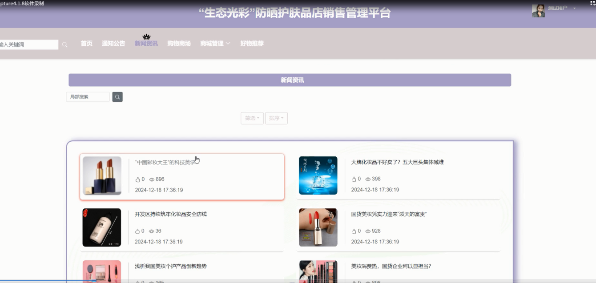Screen dimensions: 596x283
Task: Open article 开发区持续筑牢化妆品安全防线
Action: point(171,214)
